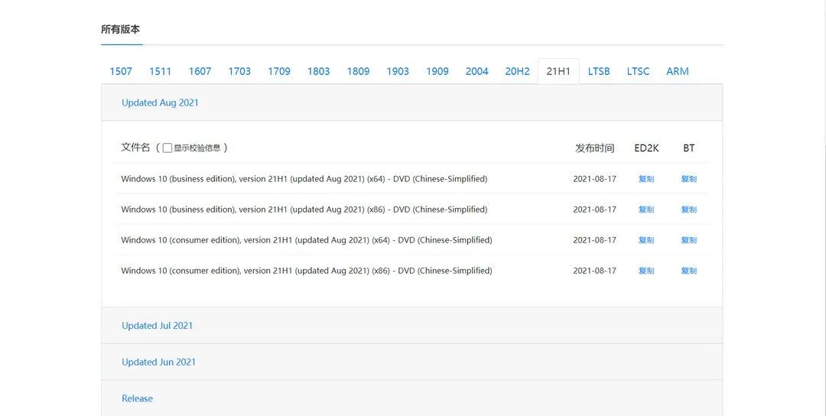Collapse the Updated Aug 2021 section

[x=160, y=102]
